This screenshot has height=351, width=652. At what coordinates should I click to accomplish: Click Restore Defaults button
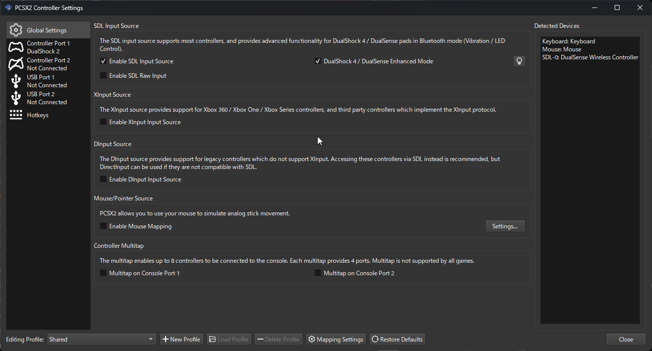(397, 340)
